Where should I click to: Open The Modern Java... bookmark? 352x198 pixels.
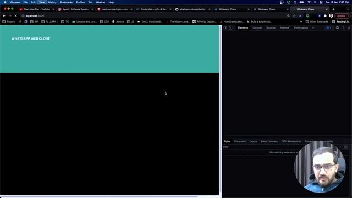(178, 21)
